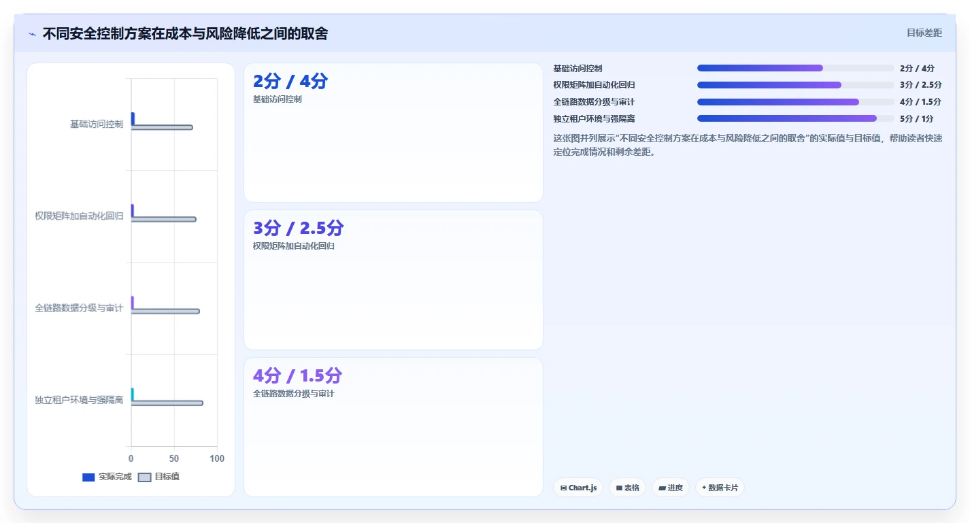This screenshot has width=970, height=523.
Task: Click the 全链路数据分级与审计 chart axis label
Action: (x=79, y=308)
